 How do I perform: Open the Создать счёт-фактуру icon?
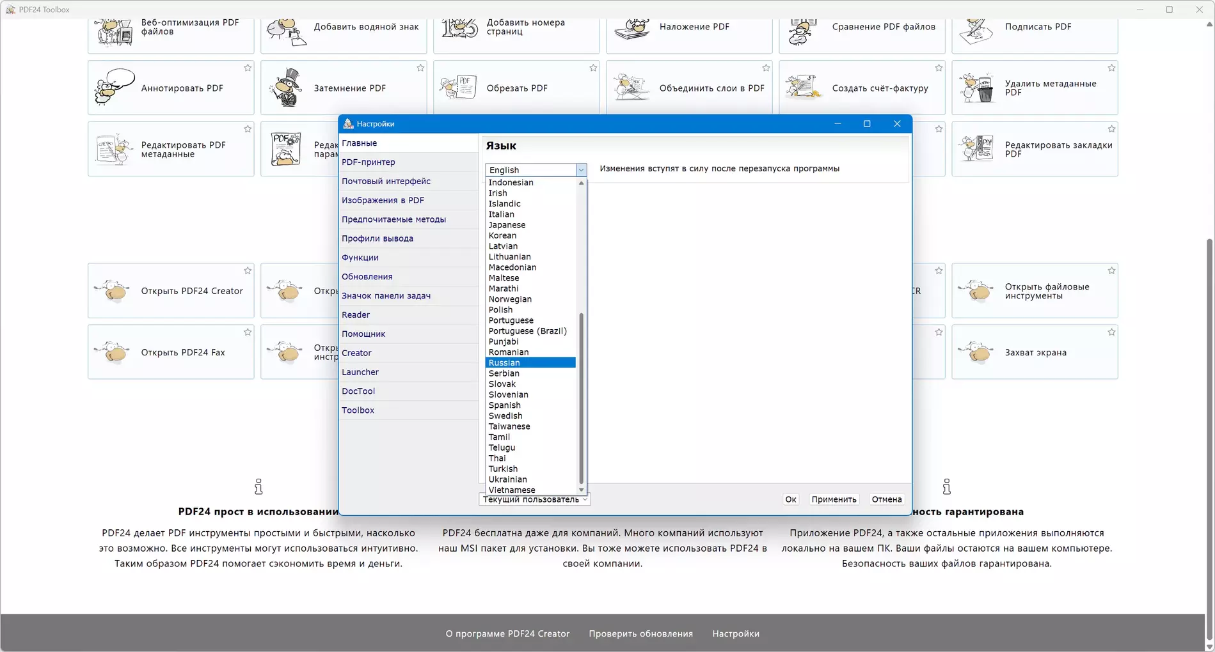pyautogui.click(x=804, y=88)
